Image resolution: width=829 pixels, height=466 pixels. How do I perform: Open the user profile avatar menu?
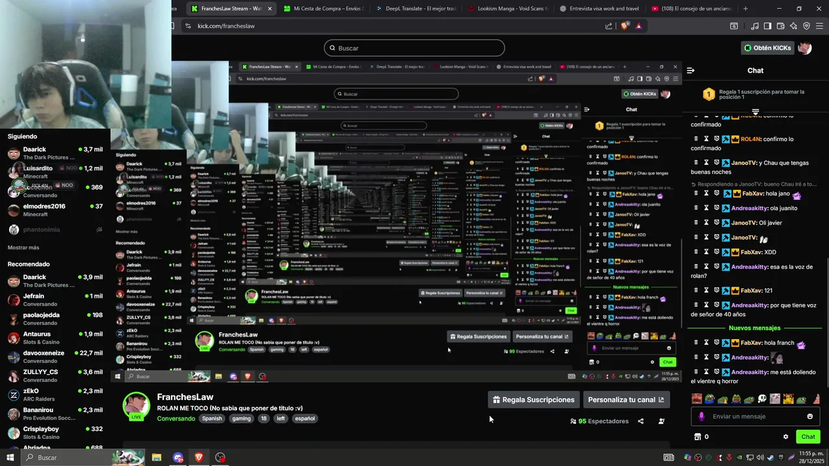coord(805,48)
